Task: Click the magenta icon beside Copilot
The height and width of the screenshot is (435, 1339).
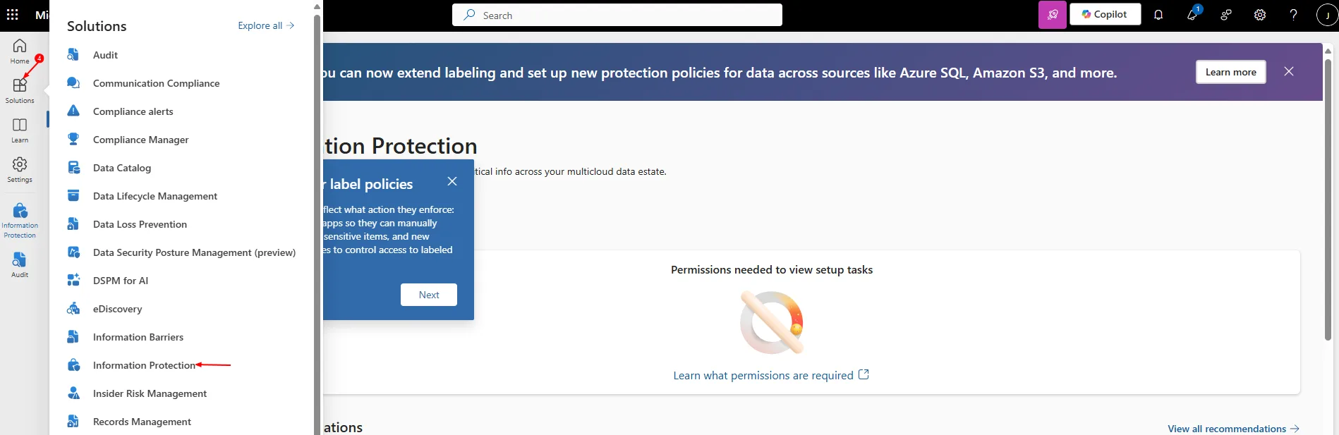Action: tap(1052, 15)
